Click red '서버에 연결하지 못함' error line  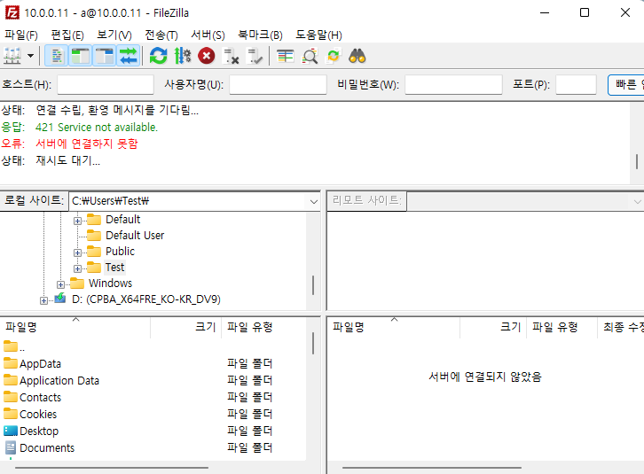click(x=87, y=144)
